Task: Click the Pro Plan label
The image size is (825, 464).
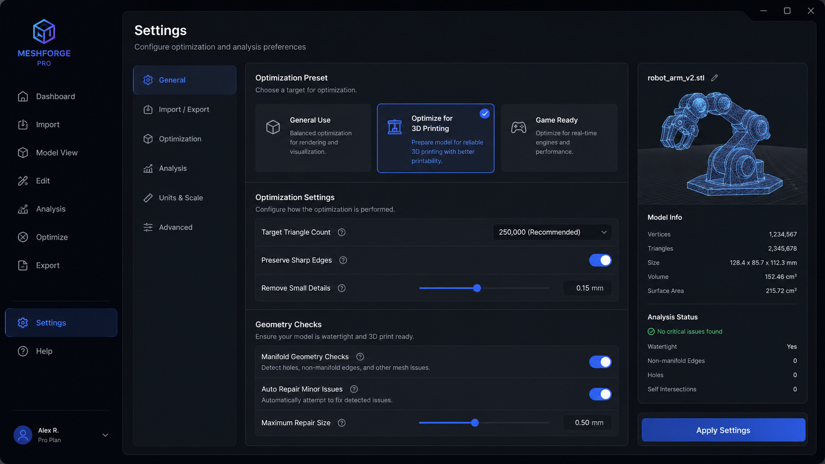Action: click(x=49, y=440)
